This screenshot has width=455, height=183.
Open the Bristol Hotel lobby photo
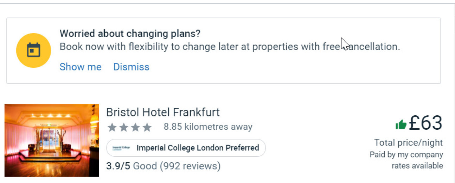point(52,140)
